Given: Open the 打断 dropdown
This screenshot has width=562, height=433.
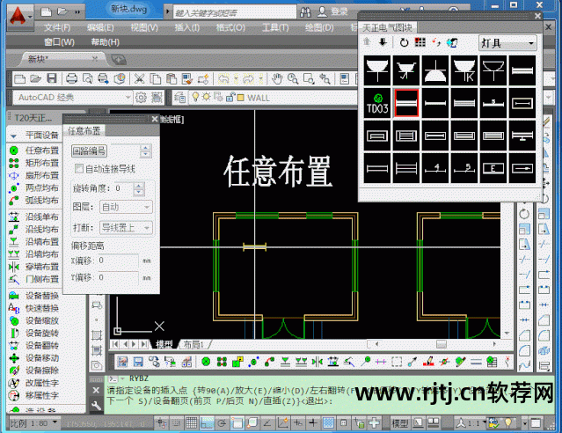Looking at the screenshot, I should 126,227.
